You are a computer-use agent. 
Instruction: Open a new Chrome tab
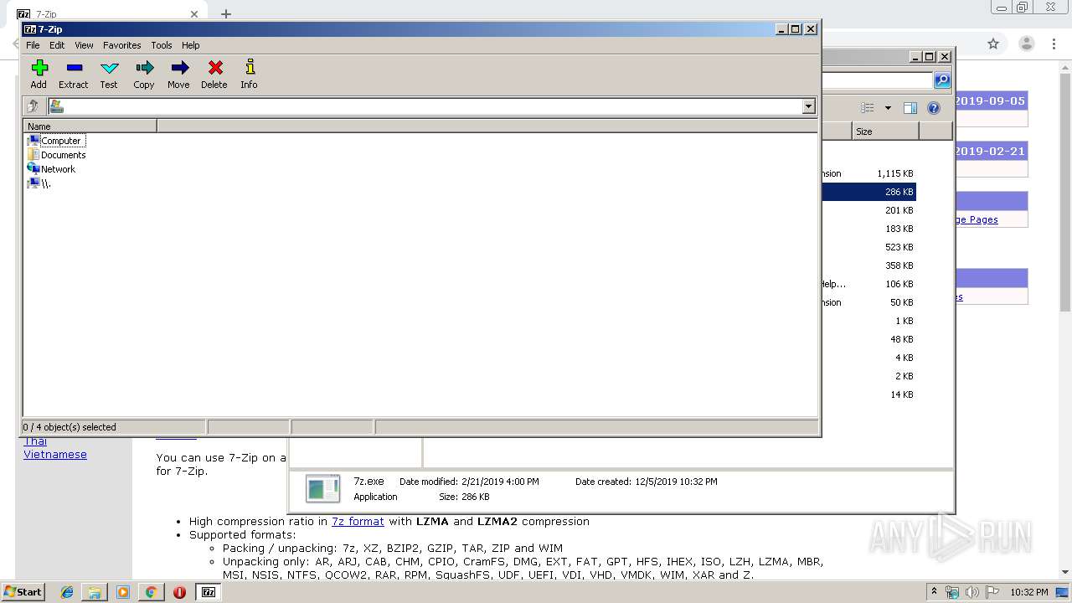point(226,13)
